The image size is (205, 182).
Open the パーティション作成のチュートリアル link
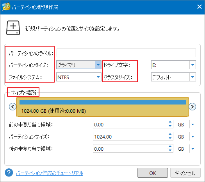[50, 173]
